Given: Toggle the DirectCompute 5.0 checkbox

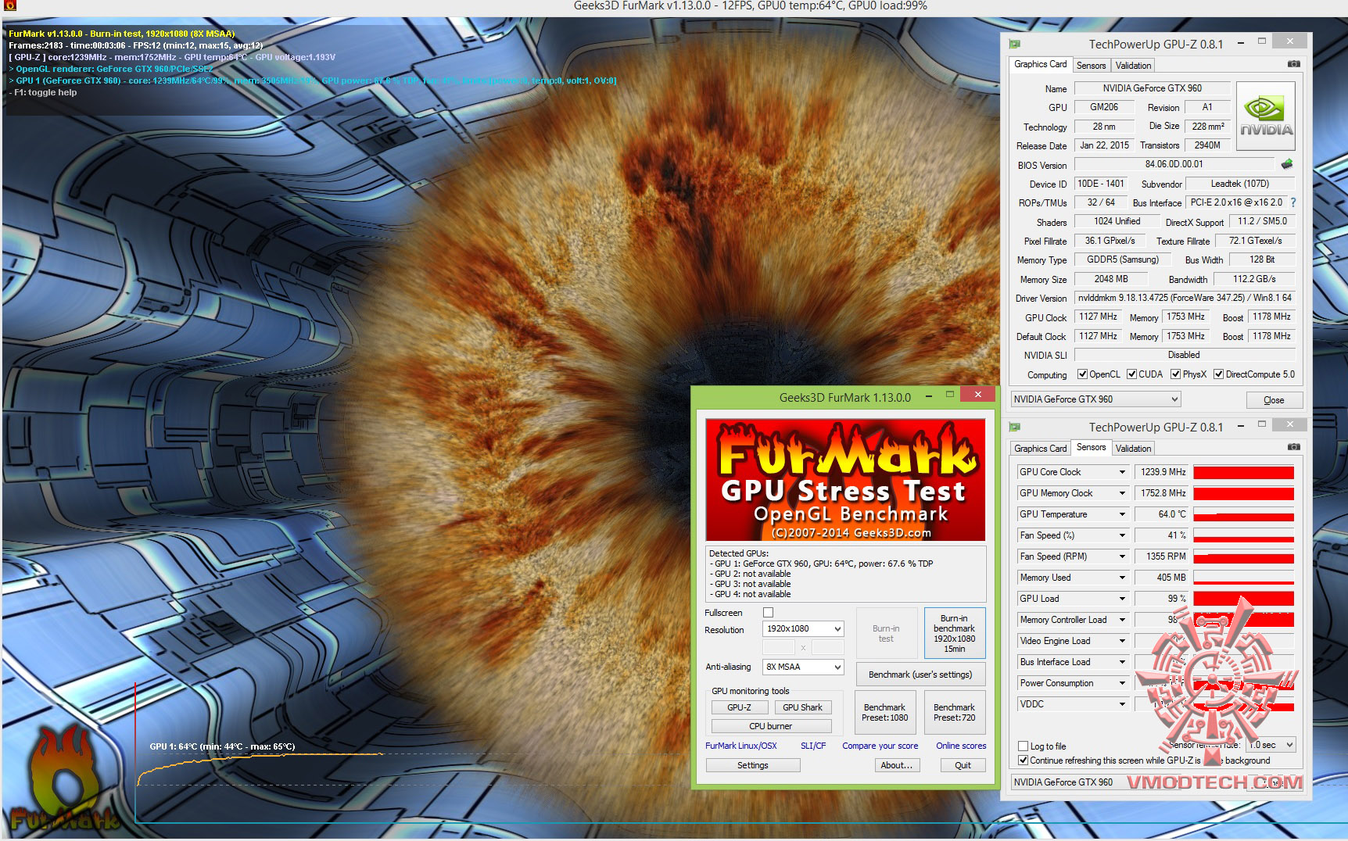Looking at the screenshot, I should (1218, 374).
